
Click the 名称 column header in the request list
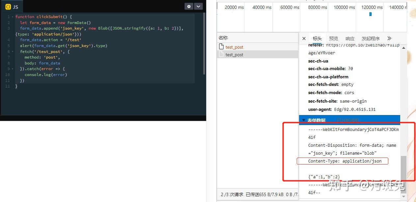click(223, 38)
